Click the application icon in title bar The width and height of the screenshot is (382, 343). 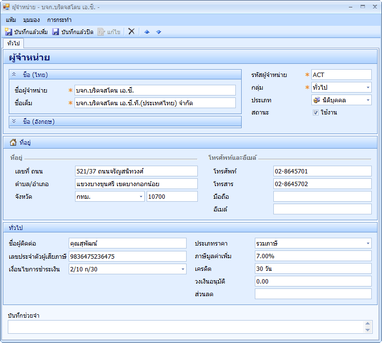6,7
